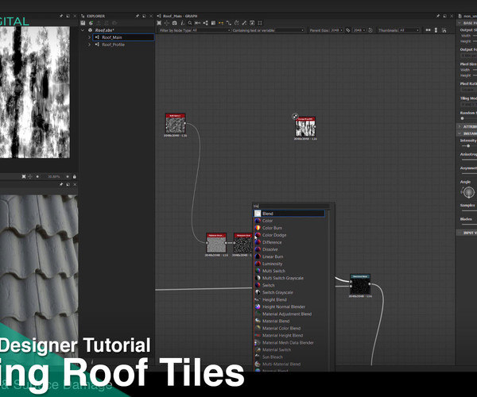Click the Angle dial control

pyautogui.click(x=468, y=192)
